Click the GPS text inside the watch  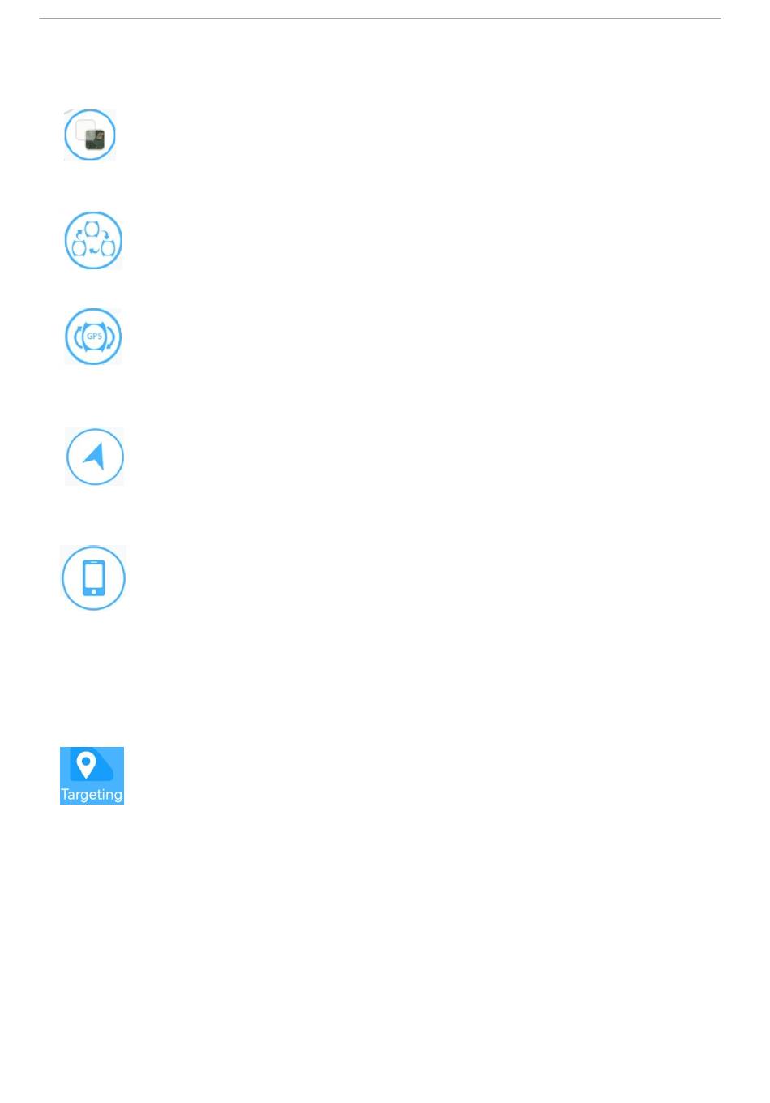(94, 336)
